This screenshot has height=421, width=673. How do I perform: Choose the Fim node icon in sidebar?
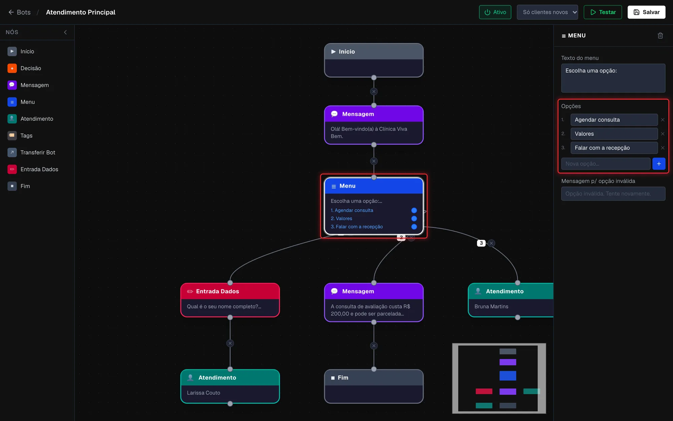tap(12, 186)
